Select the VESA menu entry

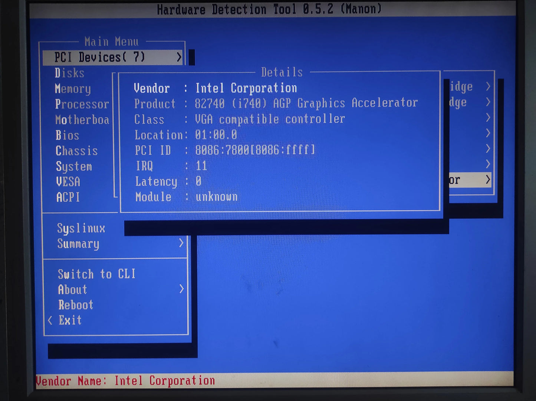[x=68, y=182]
